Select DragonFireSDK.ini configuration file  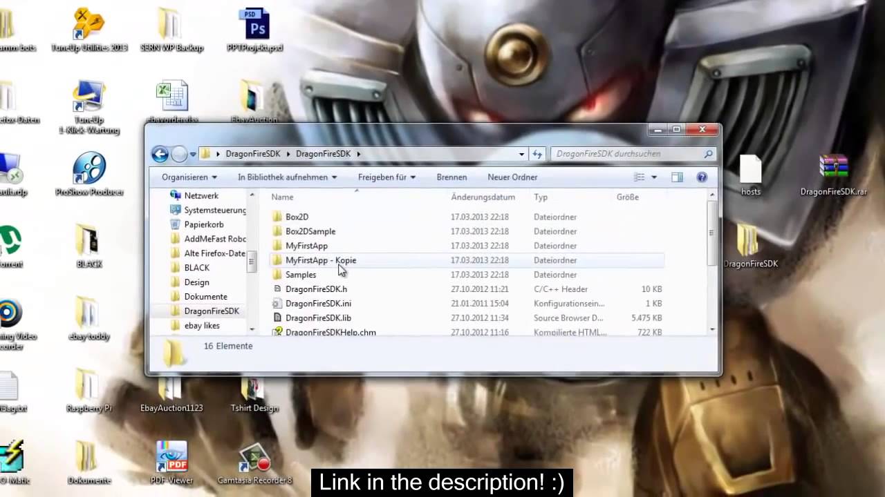(x=467, y=304)
